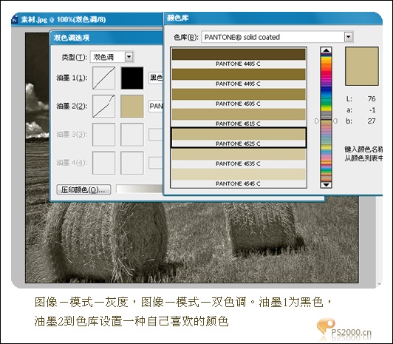393x344 pixels.
Task: Click the 油墨 3 curve box
Action: pyautogui.click(x=103, y=135)
